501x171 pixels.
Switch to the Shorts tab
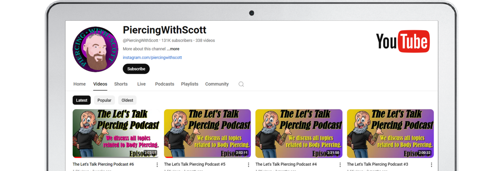(x=121, y=84)
